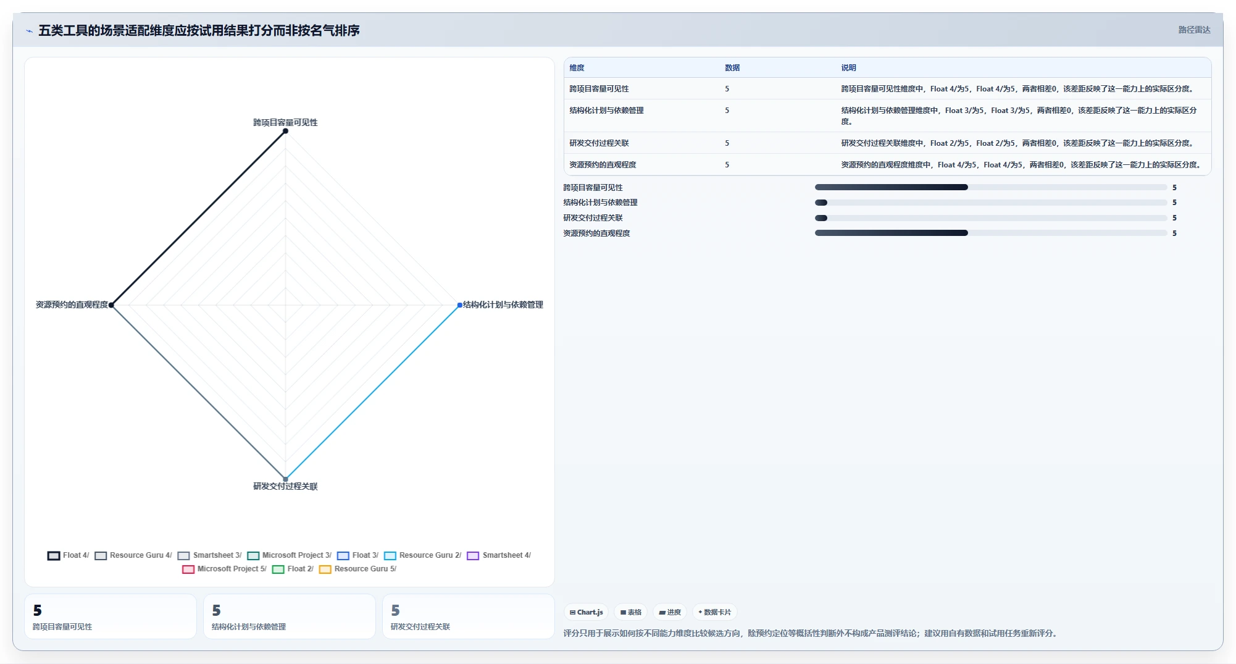The image size is (1236, 664).
Task: Click the description for 资源预约的直观程度 row
Action: point(1022,165)
